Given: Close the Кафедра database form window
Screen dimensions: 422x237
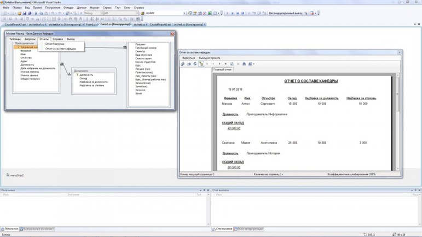Looking at the screenshot, I should click(x=172, y=33).
